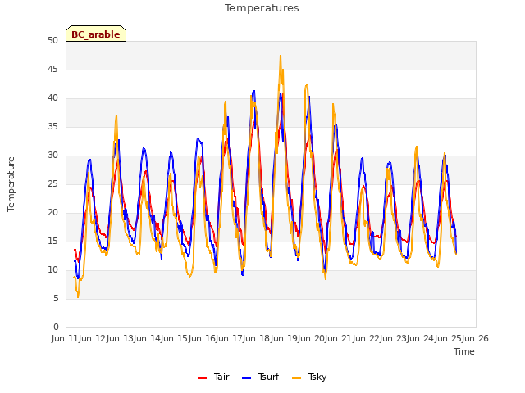The height and width of the screenshot is (393, 525).
Task: Click the Jun 20 x-axis tick label
Action: coord(309,338)
